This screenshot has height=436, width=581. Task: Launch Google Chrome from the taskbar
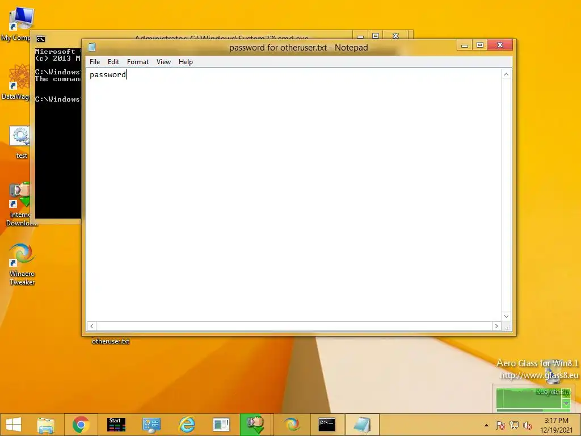tap(81, 425)
